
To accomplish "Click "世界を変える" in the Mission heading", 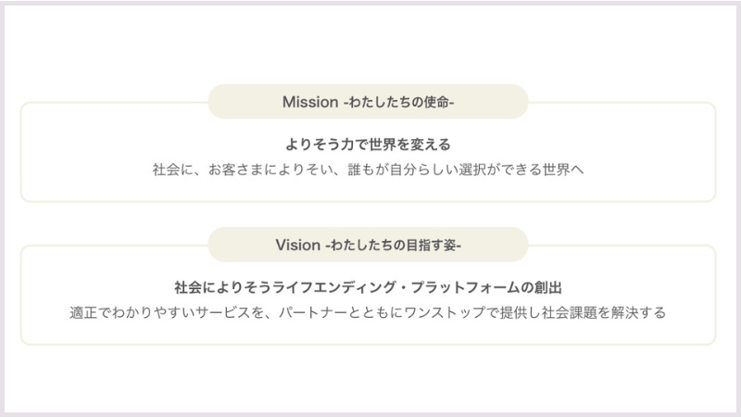I will tap(409, 145).
